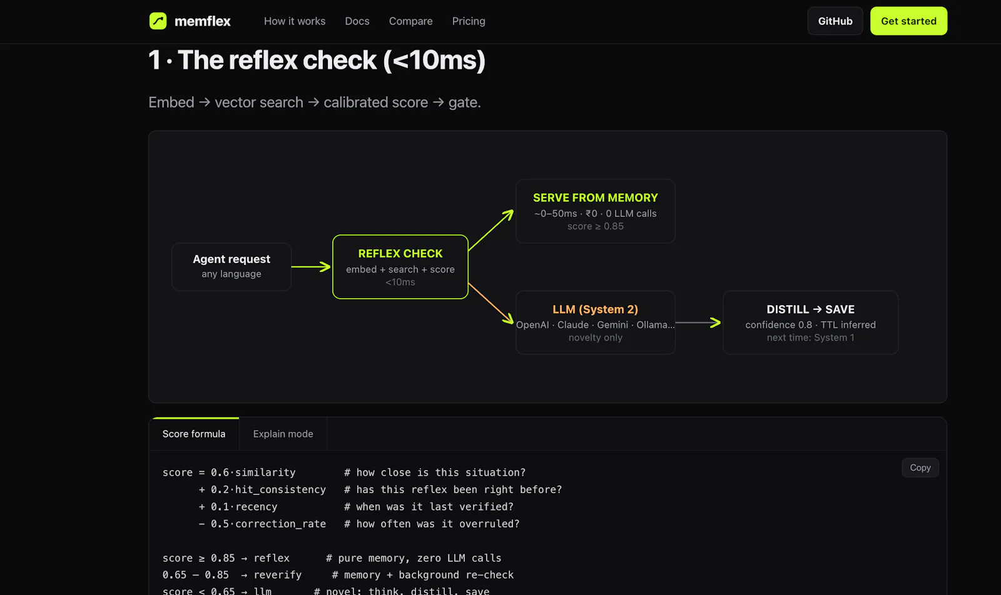Click the comment "# has this reflex been right before?"

coord(453,489)
